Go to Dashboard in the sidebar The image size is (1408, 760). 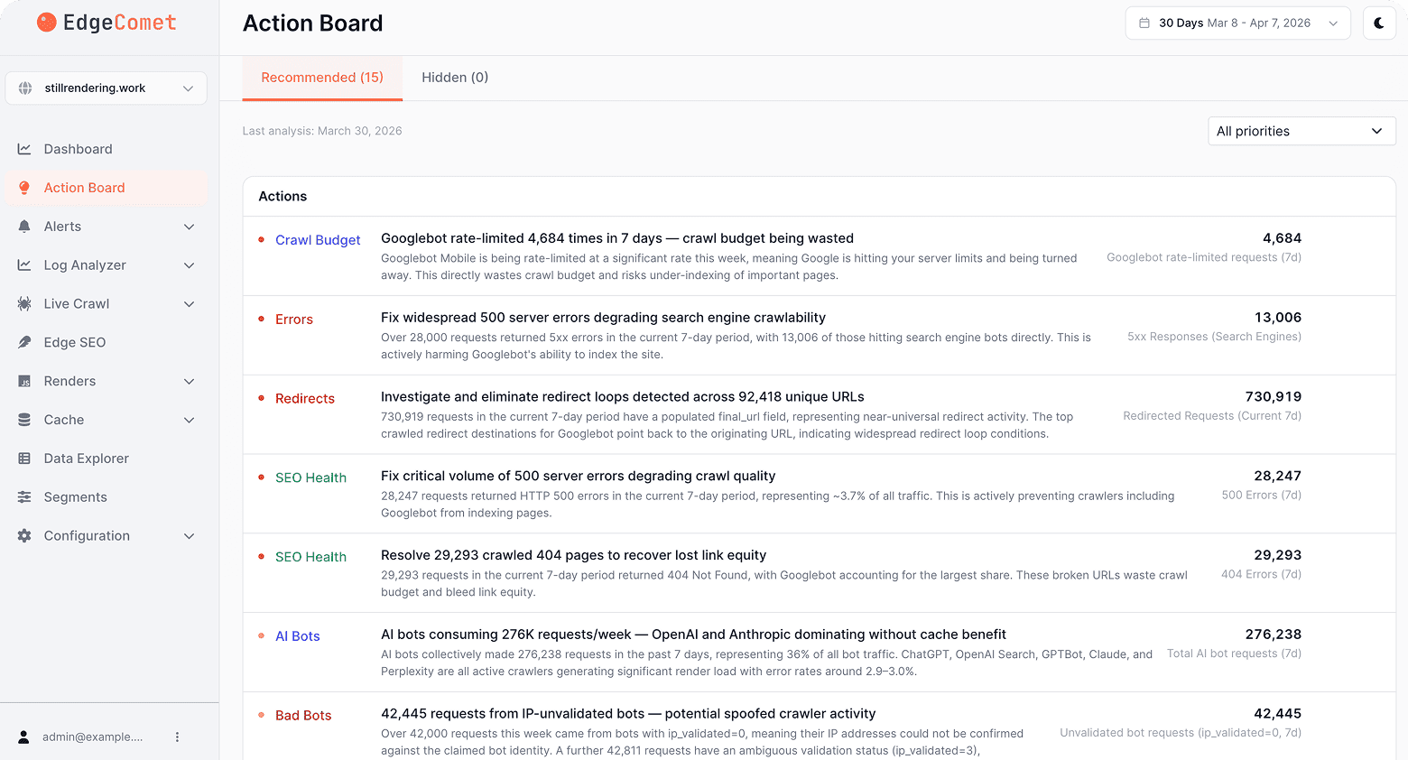pyautogui.click(x=107, y=149)
